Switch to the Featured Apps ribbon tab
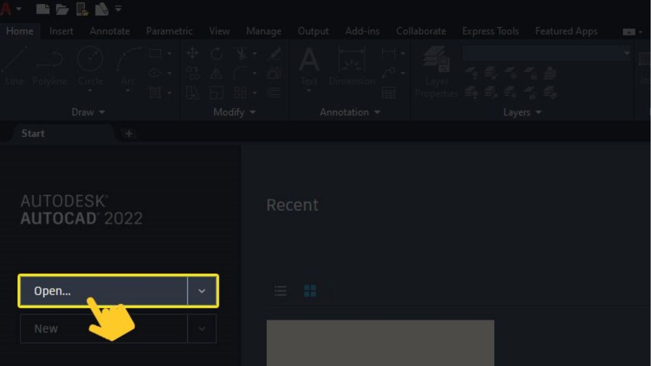The width and height of the screenshot is (651, 366). 566,31
